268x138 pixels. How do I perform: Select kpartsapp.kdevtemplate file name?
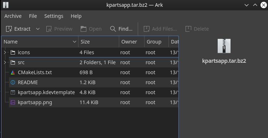[x=46, y=92]
